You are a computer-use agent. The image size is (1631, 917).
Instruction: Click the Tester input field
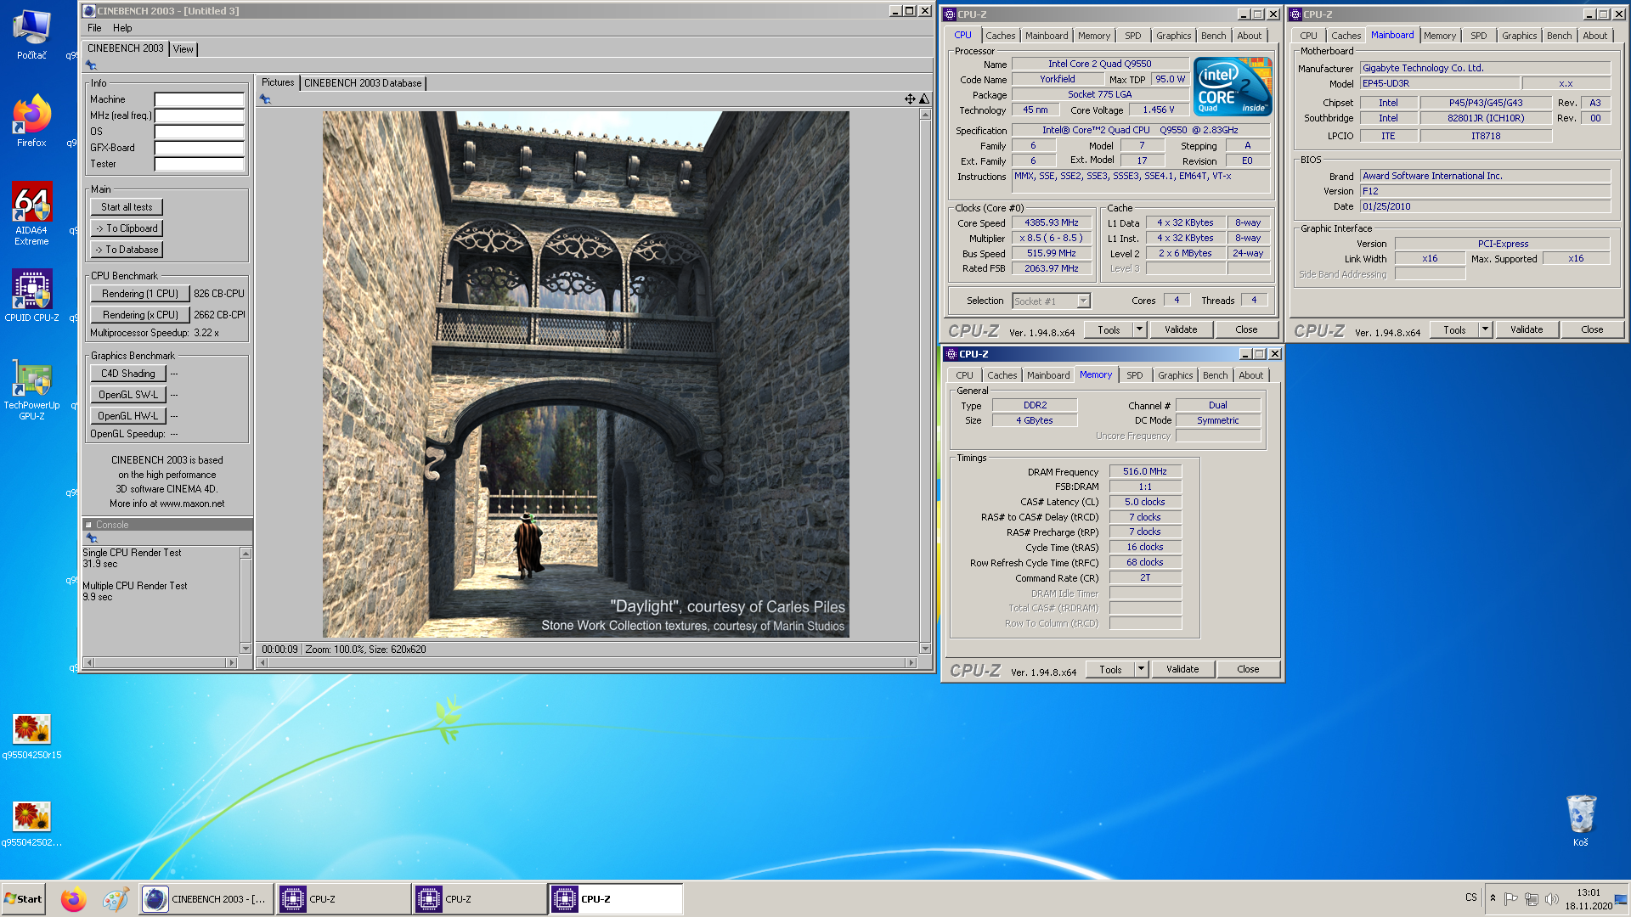click(x=199, y=164)
